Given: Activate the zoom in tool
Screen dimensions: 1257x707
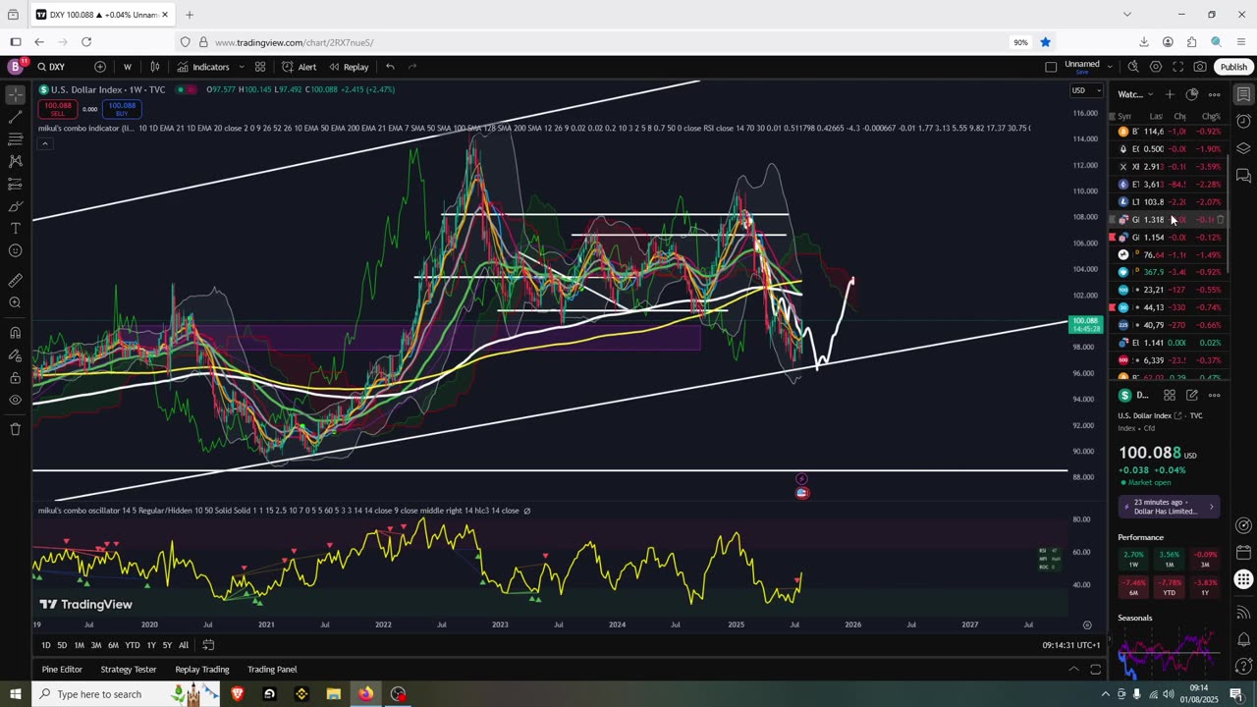Looking at the screenshot, I should click(x=15, y=303).
